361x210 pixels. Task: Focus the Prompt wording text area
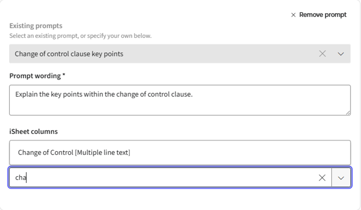pos(180,105)
